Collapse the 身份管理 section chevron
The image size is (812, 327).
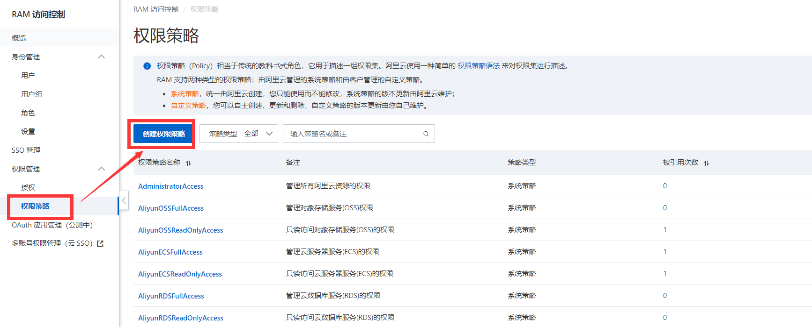point(101,57)
